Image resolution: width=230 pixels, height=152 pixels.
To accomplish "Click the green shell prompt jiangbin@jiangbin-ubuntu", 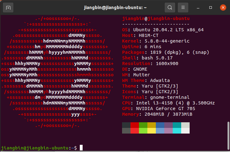I will 35,148.
